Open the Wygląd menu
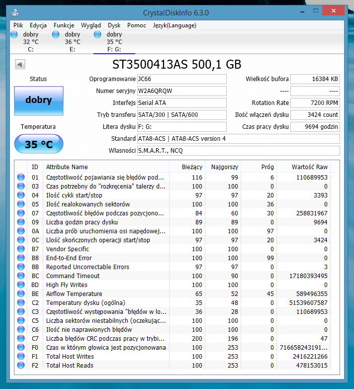354x389 pixels. tap(91, 25)
